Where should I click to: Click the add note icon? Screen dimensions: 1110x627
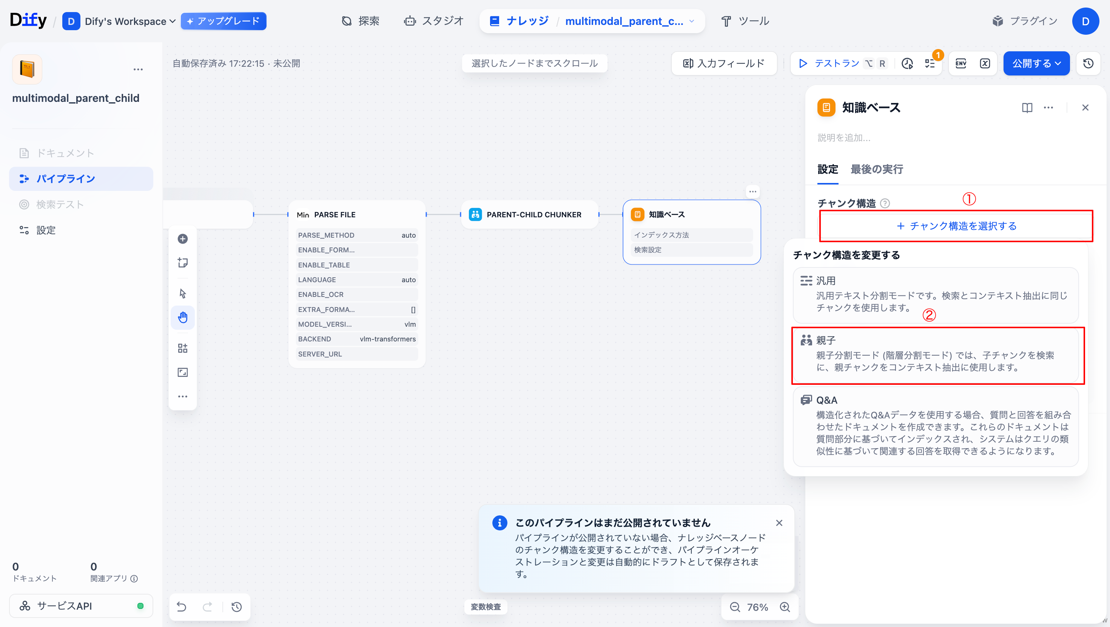(183, 263)
